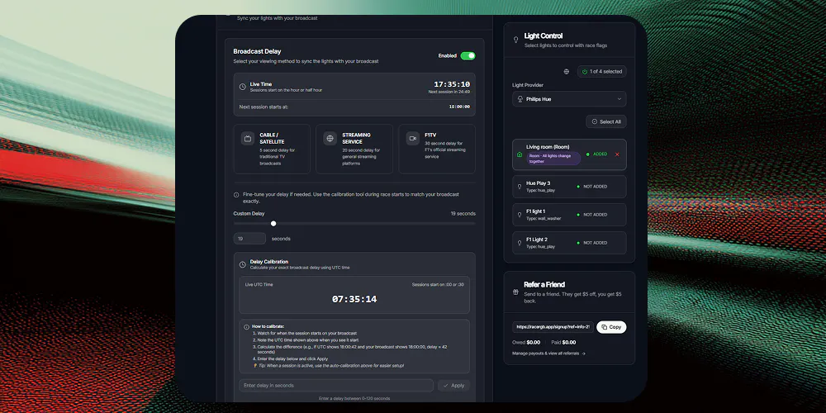Remove Living room with the red X

(617, 154)
